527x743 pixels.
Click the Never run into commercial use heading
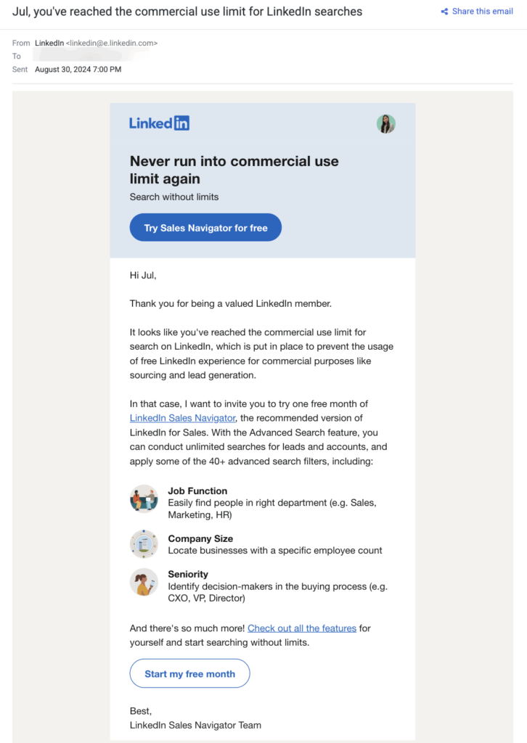tap(234, 170)
